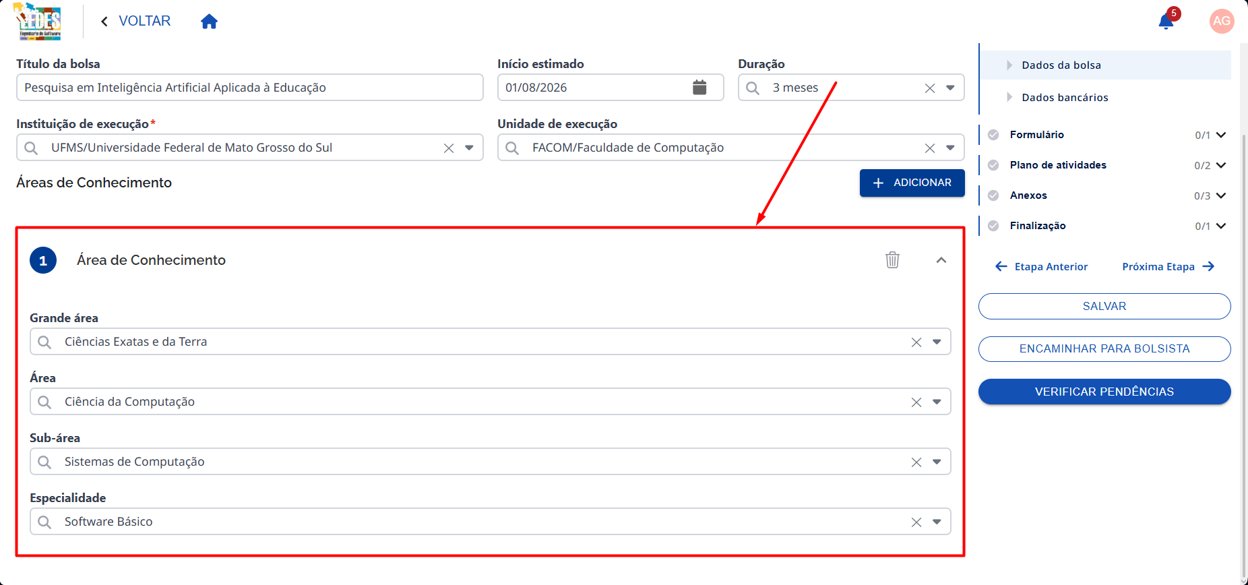Delete Área de Conhecimento with trash icon
Viewport: 1248px width, 585px height.
[892, 260]
